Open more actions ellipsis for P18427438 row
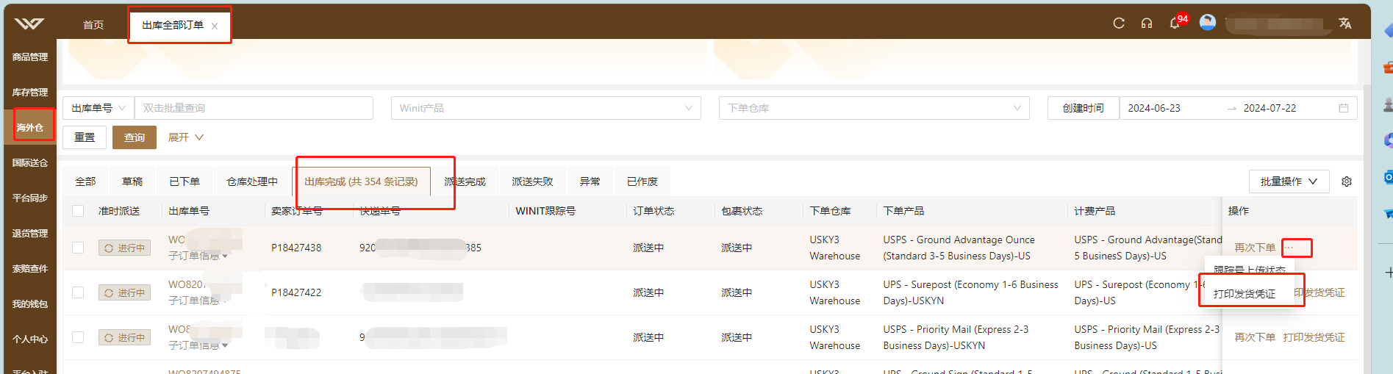Screen dimensions: 1393x374 coord(1289,248)
